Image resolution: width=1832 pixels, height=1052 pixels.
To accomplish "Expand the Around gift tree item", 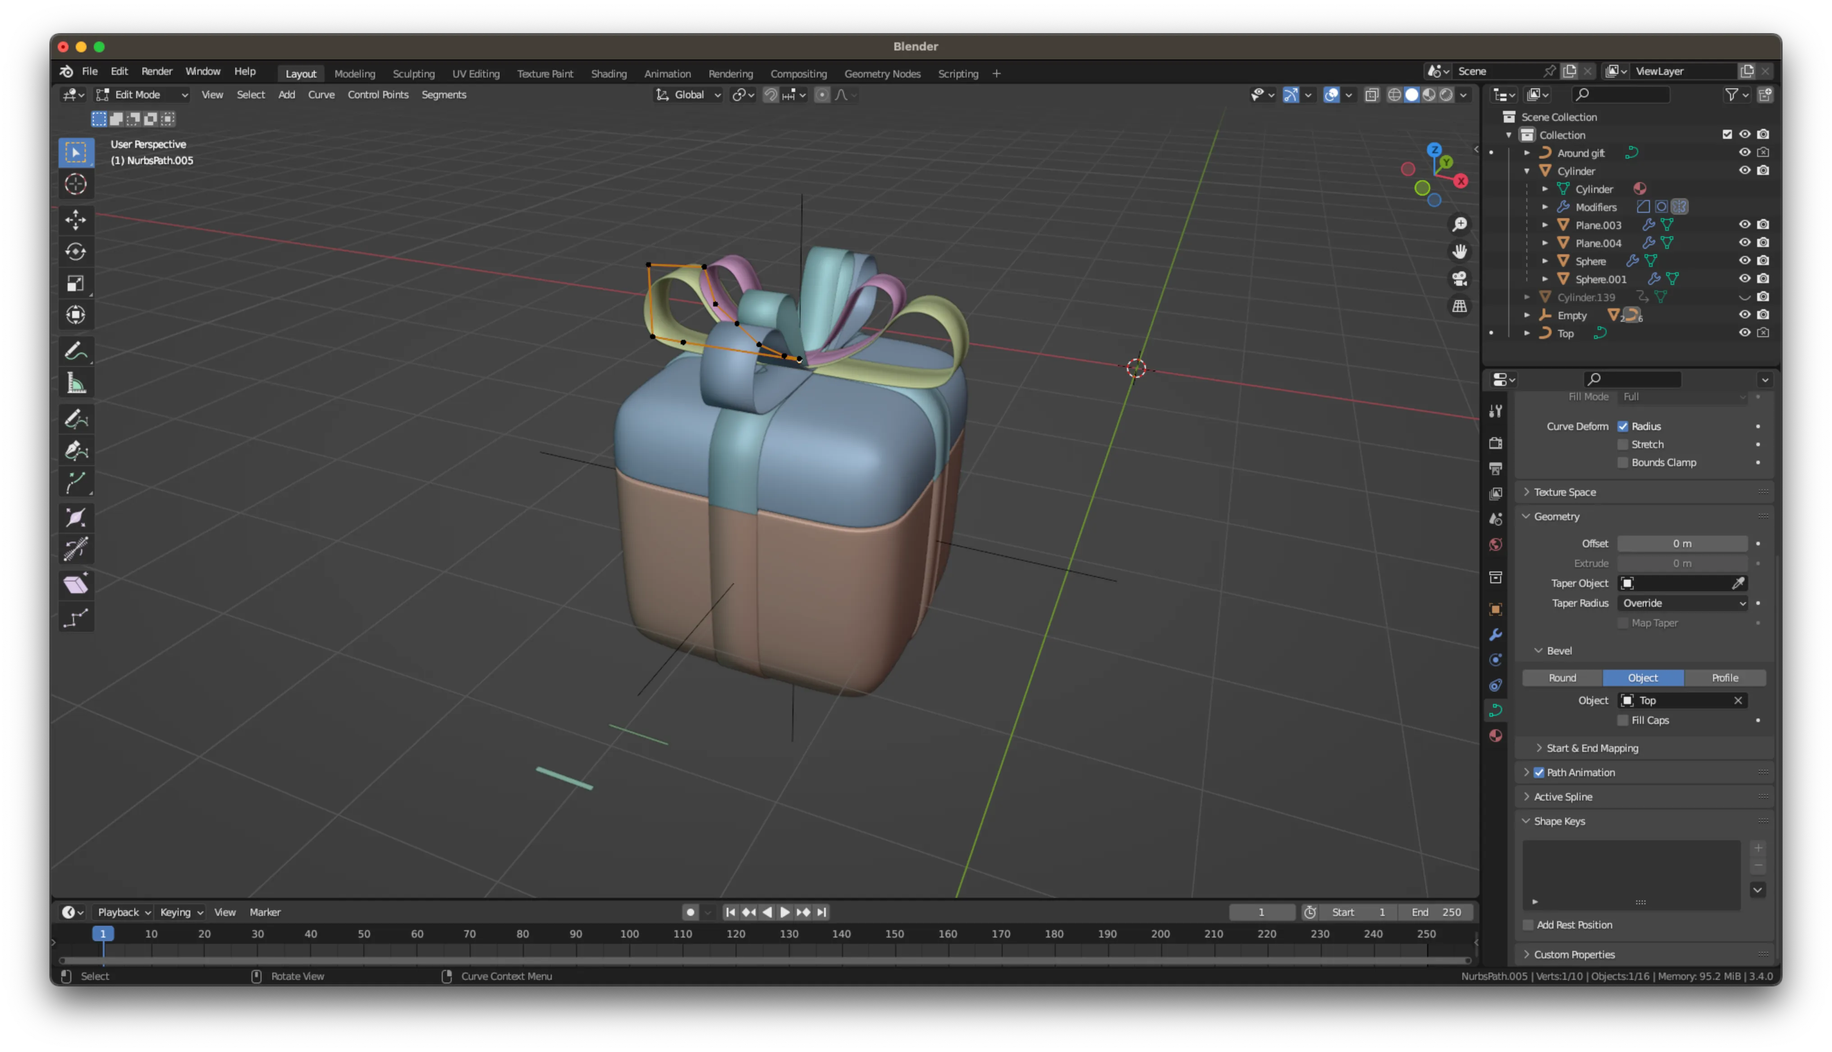I will click(1526, 152).
